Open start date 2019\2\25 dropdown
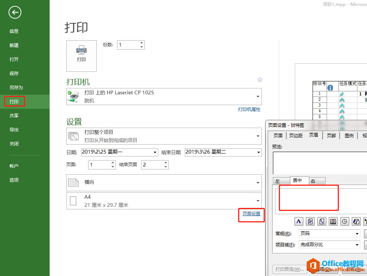This screenshot has height=276, width=367. pyautogui.click(x=155, y=152)
